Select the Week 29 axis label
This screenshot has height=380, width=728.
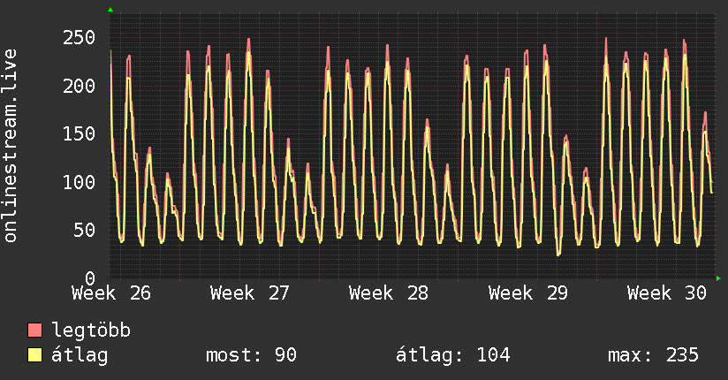tap(528, 293)
